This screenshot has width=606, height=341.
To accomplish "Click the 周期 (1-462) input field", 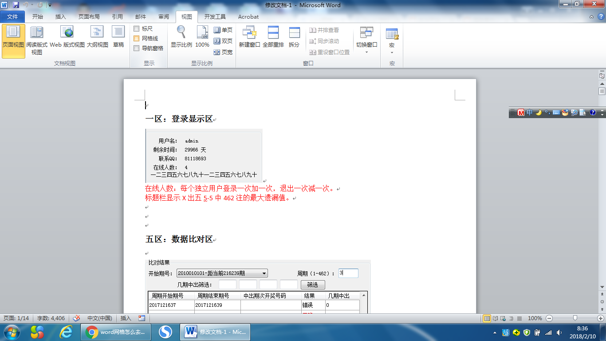I will [x=348, y=274].
